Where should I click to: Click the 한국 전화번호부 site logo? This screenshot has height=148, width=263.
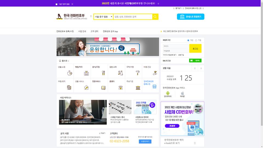[x=72, y=17]
